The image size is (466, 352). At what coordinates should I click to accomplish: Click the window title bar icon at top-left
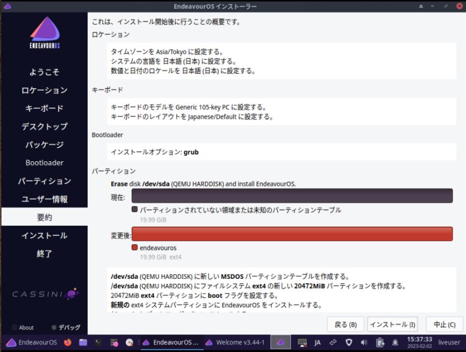point(8,6)
